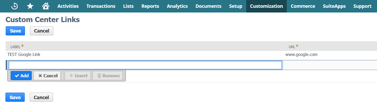Select the Customization menu
This screenshot has height=109, width=377.
tap(266, 6)
